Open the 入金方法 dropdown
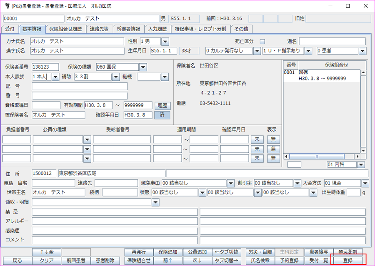This screenshot has height=266, width=375. pyautogui.click(x=365, y=183)
